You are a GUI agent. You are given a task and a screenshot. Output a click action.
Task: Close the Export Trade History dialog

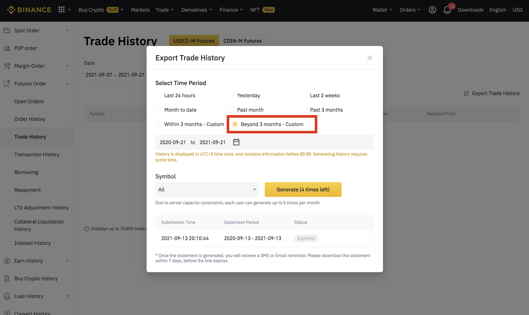click(x=369, y=58)
